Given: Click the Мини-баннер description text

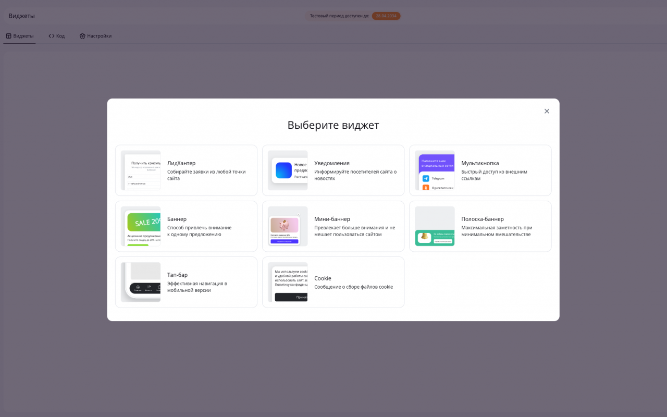Looking at the screenshot, I should pos(355,231).
